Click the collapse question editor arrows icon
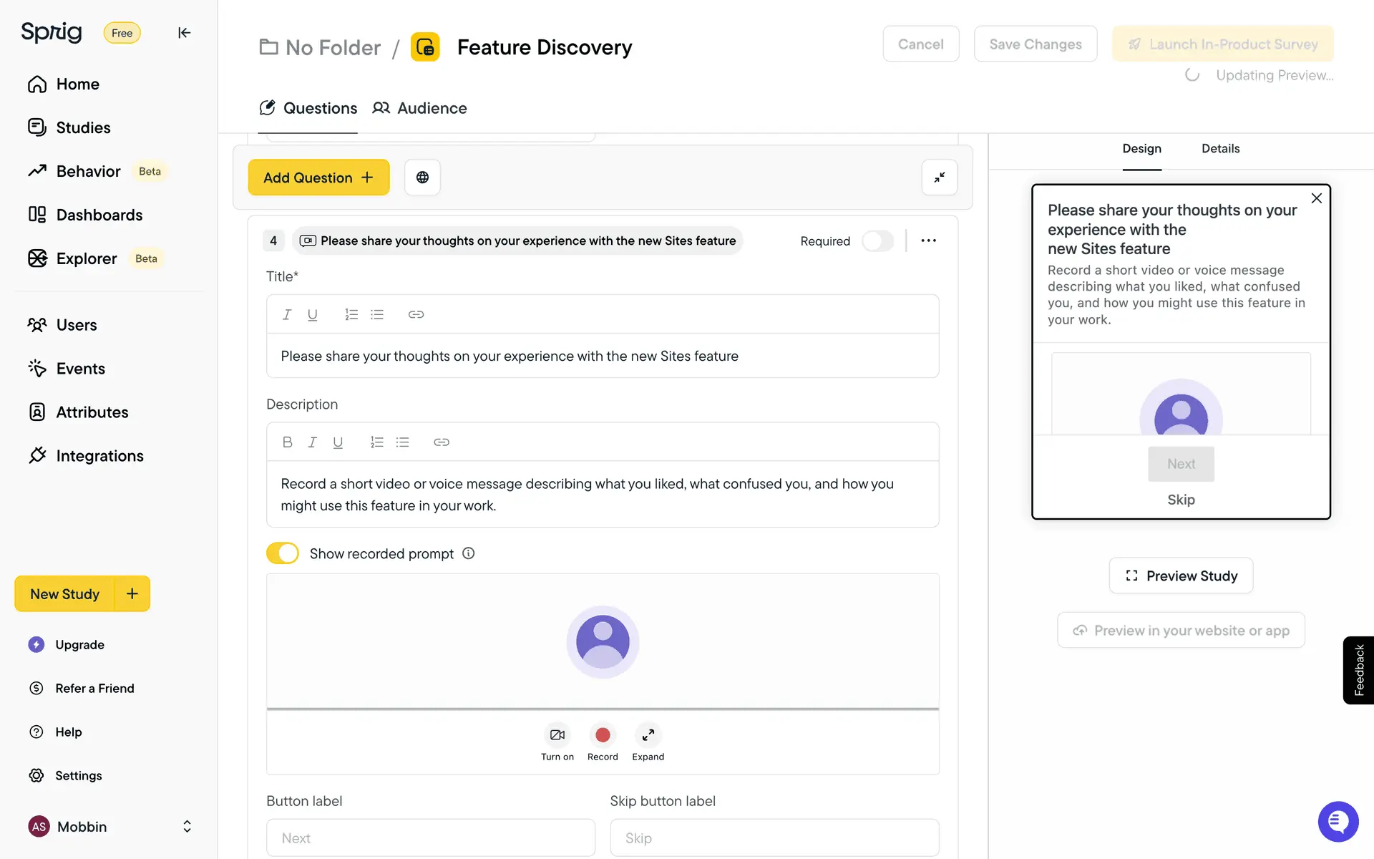Screen dimensions: 1374x859 (x=939, y=178)
